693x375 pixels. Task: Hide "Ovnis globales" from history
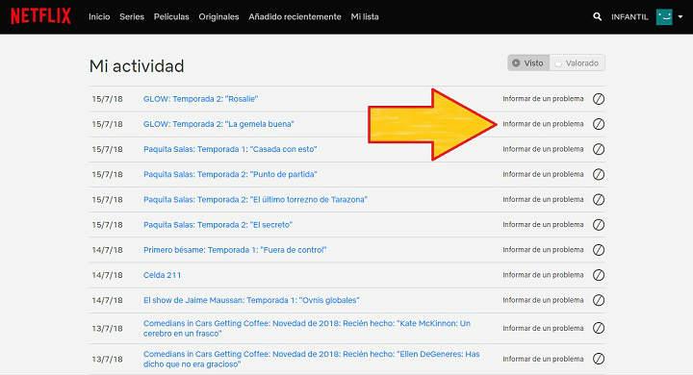pyautogui.click(x=599, y=300)
